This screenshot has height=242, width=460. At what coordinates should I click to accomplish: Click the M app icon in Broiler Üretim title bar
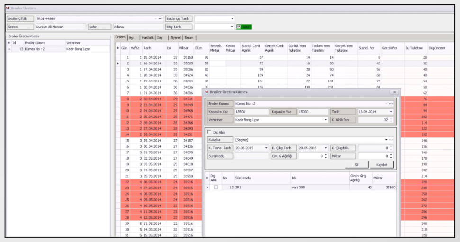8,8
